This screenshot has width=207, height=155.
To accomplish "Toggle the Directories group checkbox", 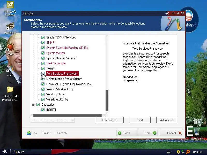I will point(38,105).
